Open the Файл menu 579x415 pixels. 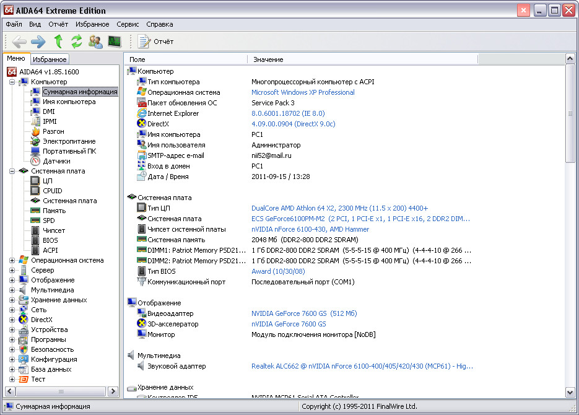(x=14, y=24)
